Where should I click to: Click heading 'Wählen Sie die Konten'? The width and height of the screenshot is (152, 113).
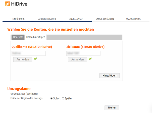click(x=50, y=29)
